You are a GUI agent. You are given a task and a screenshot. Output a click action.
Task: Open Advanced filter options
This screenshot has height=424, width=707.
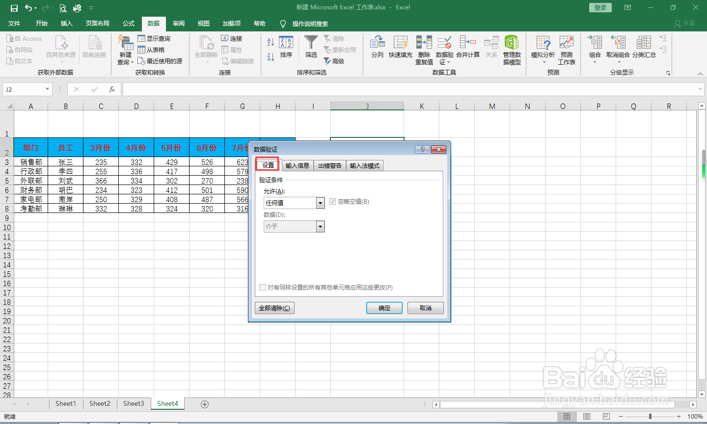click(x=334, y=61)
